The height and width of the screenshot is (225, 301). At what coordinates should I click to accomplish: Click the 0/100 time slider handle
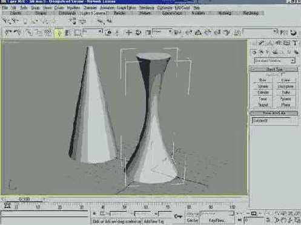coord(24,200)
